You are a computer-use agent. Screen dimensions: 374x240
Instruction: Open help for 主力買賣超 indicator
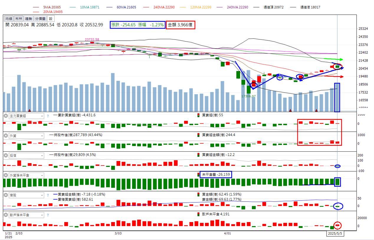click(x=48, y=116)
